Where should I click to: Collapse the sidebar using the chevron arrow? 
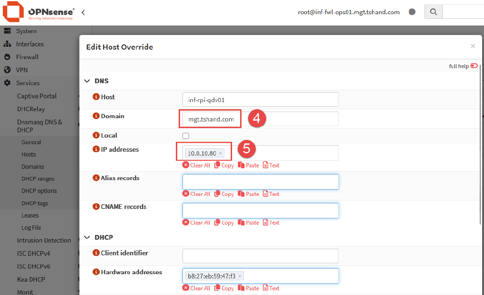click(83, 13)
